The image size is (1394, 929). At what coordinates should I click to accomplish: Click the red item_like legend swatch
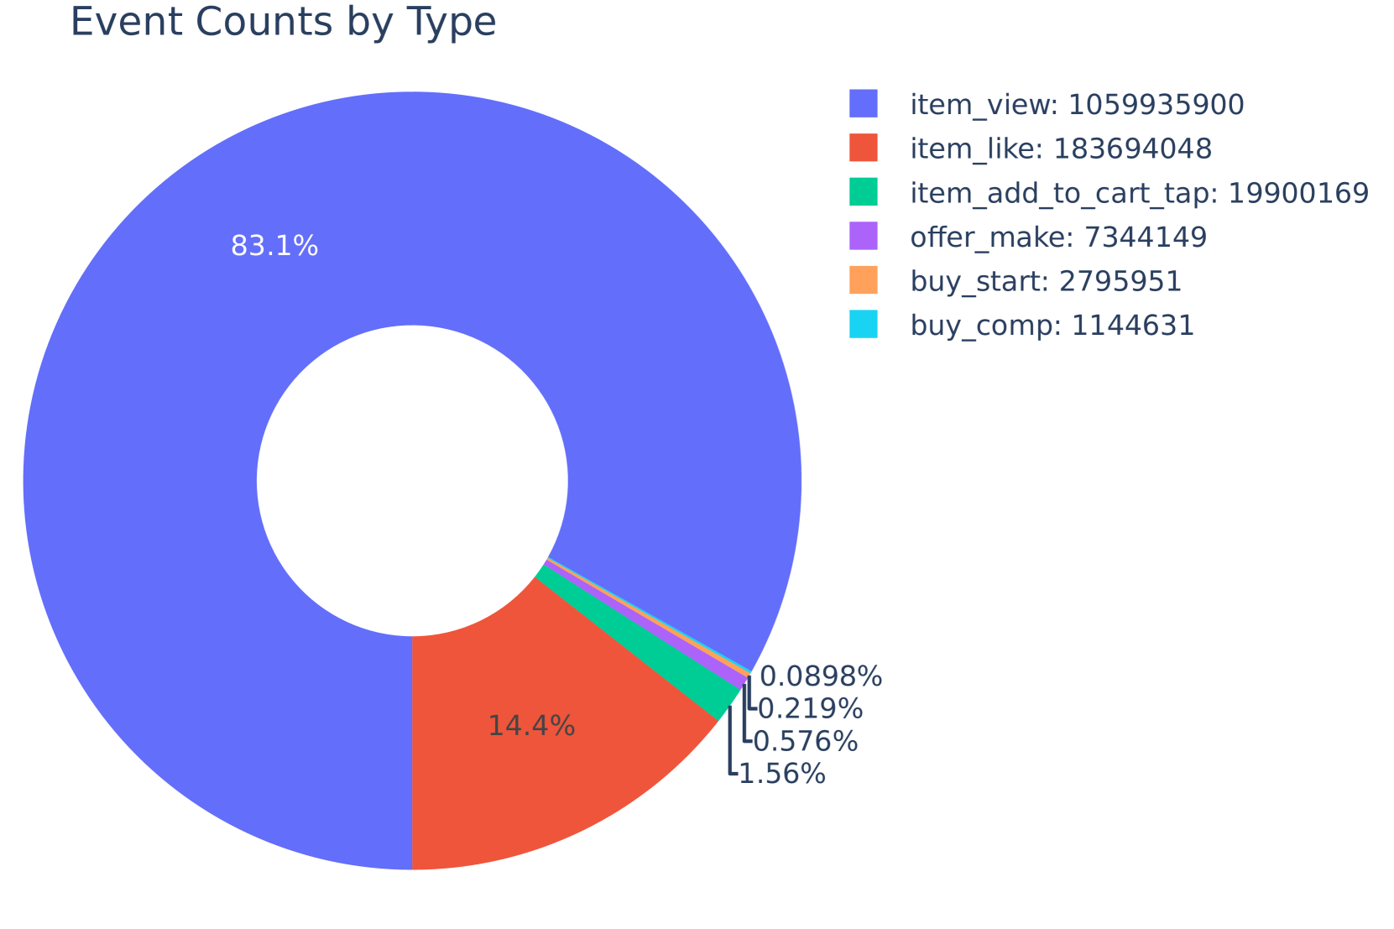pyautogui.click(x=864, y=149)
